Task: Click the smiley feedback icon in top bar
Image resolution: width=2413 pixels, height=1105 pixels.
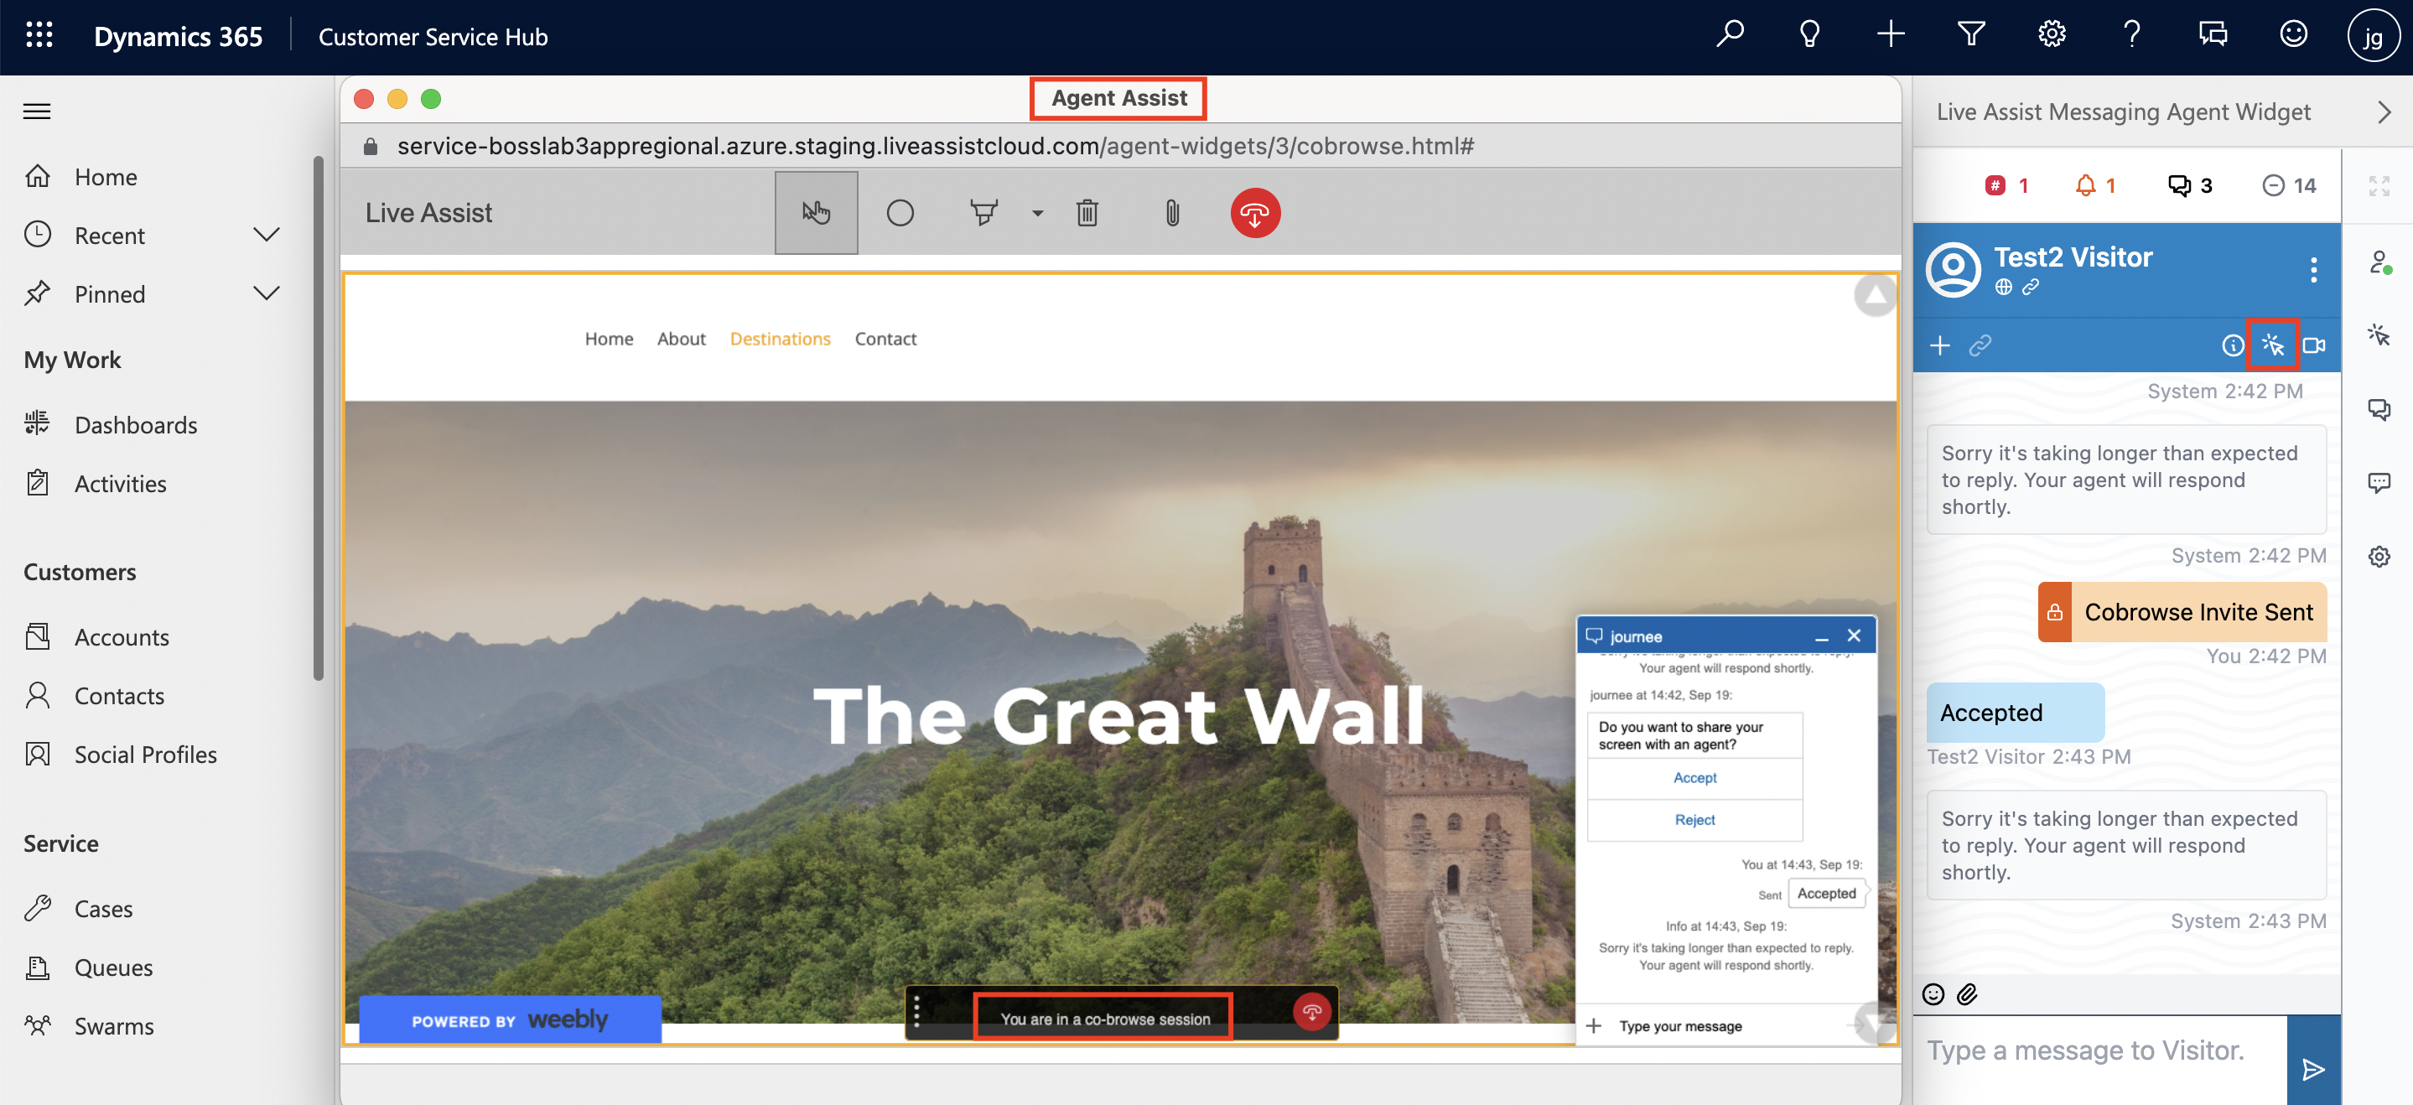Action: click(2293, 35)
